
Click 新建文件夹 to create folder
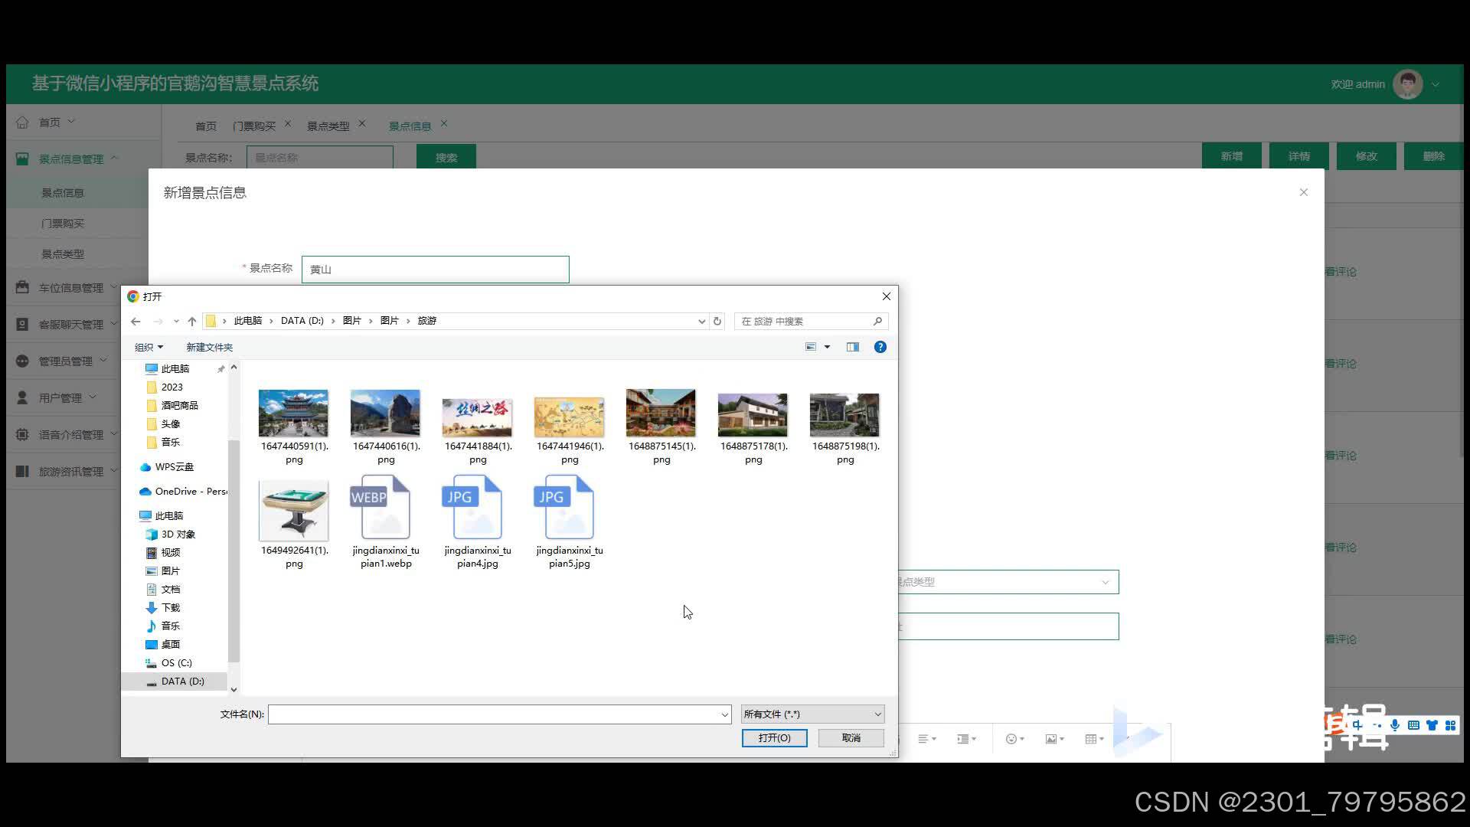point(209,347)
